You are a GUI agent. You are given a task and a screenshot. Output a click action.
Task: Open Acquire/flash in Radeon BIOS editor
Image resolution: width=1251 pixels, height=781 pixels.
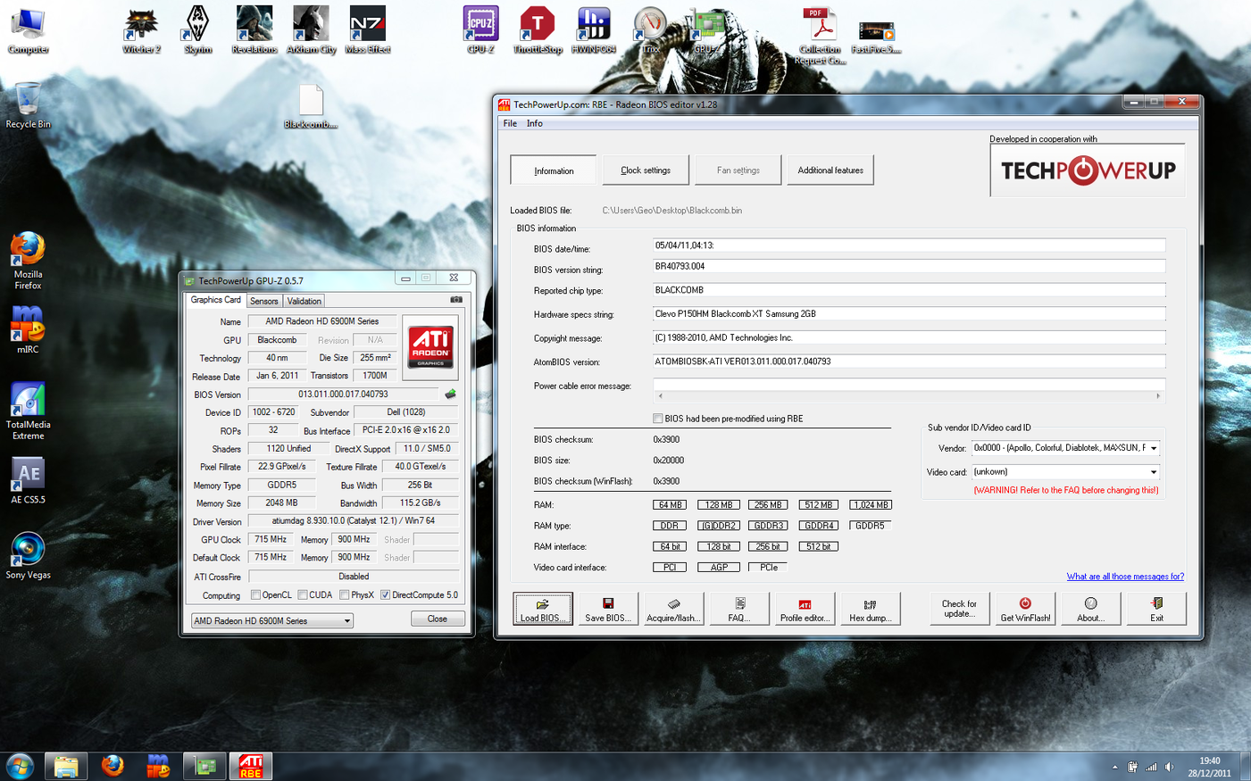673,609
